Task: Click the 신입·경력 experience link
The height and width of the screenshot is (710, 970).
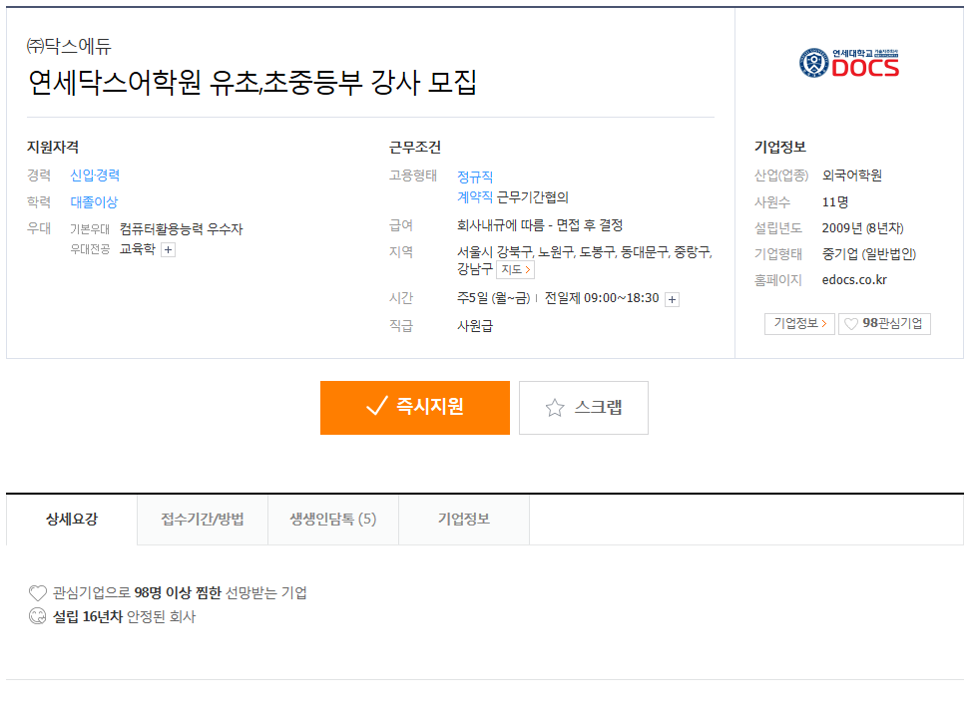Action: 95,176
